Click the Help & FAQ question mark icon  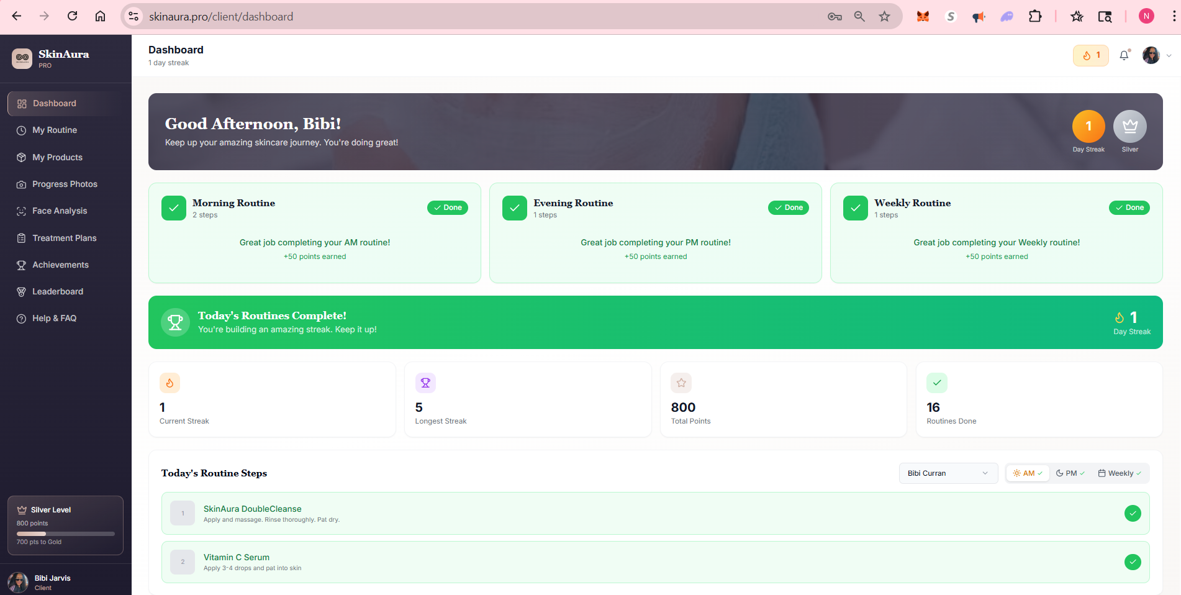click(x=20, y=318)
